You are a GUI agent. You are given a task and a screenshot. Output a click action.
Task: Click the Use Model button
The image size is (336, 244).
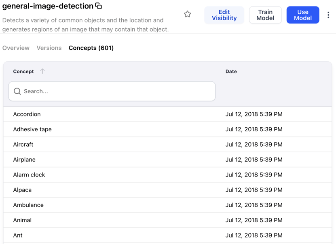click(302, 15)
